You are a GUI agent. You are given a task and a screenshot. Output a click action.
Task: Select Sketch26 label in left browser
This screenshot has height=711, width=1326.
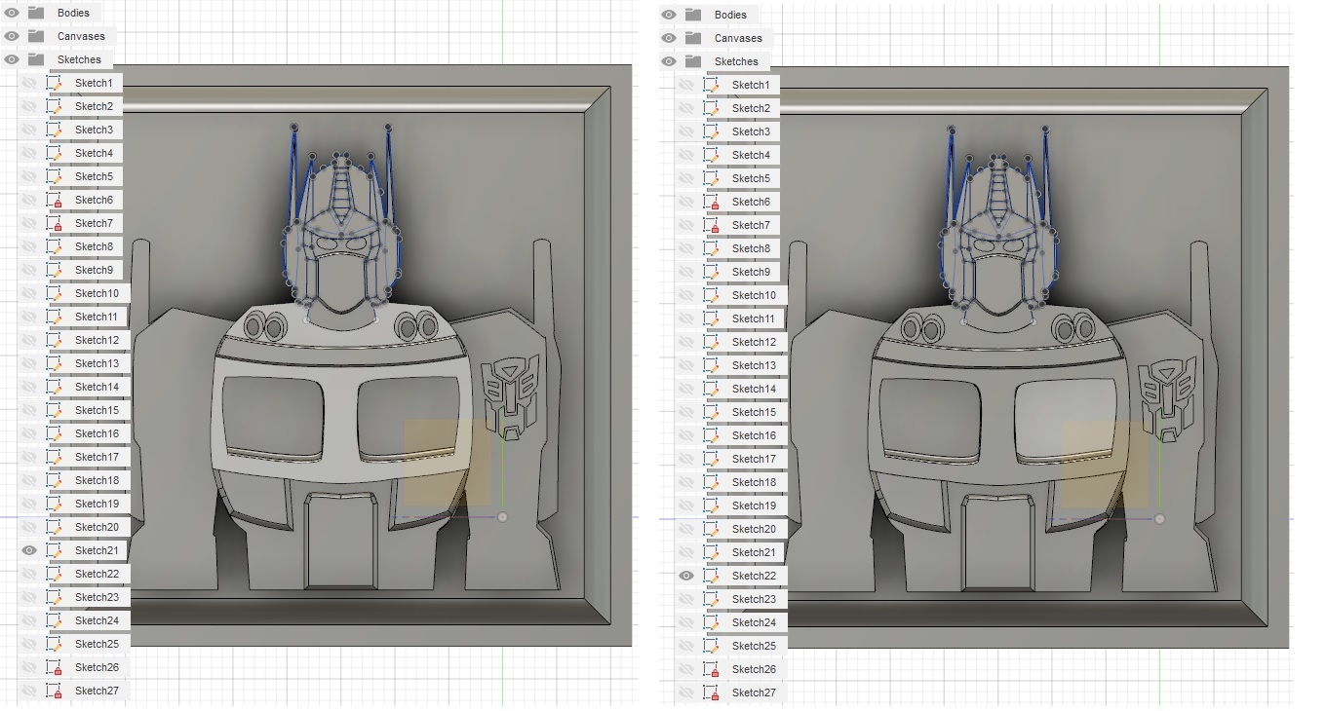[97, 667]
